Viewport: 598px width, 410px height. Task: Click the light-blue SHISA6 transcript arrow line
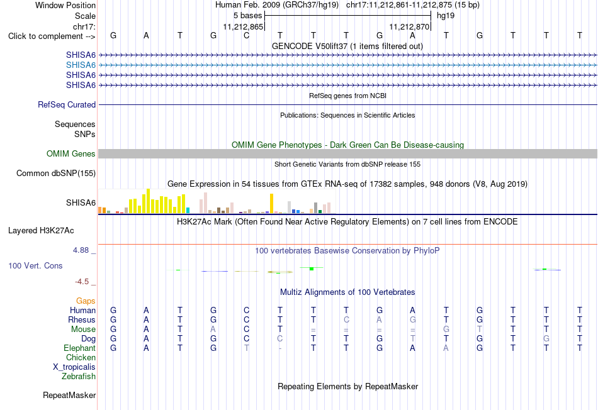coord(347,65)
